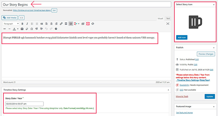Align text center
The width and height of the screenshot is (218, 116).
[x=51, y=24]
